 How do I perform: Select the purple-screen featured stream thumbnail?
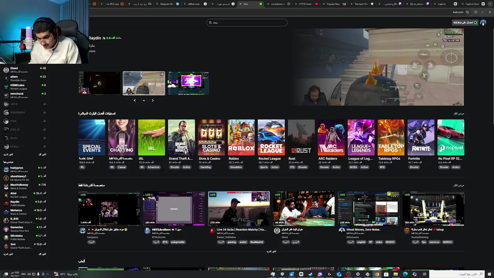pos(188,83)
